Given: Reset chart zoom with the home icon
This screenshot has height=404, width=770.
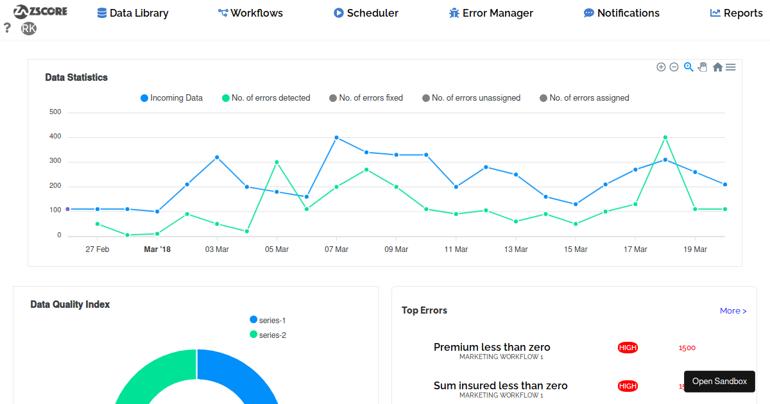Looking at the screenshot, I should pyautogui.click(x=717, y=67).
